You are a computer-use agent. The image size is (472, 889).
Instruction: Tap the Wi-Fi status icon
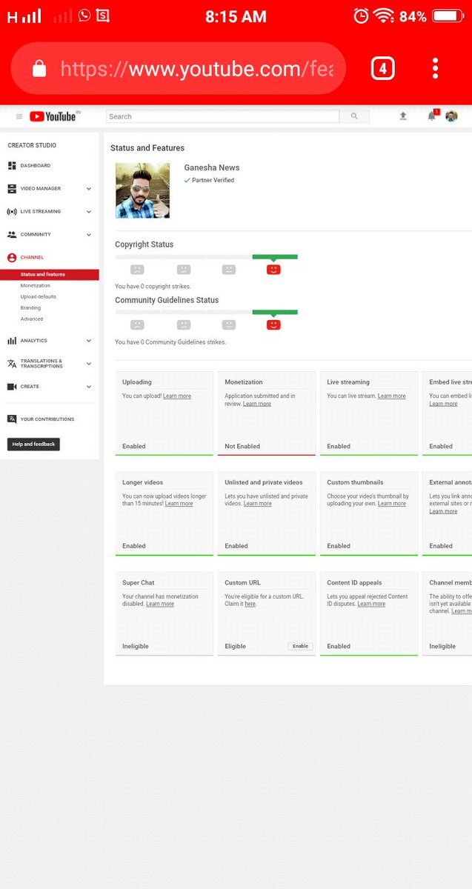pyautogui.click(x=384, y=16)
